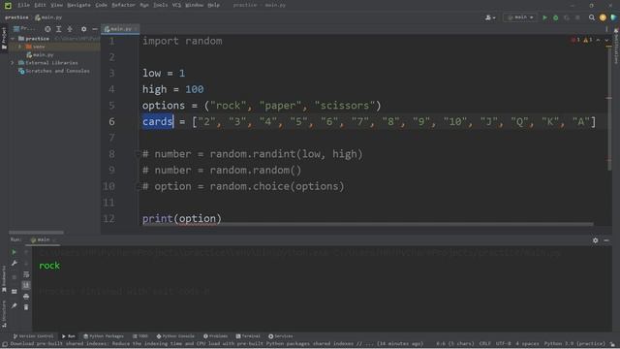
Task: Click the practice breadcrumb in the navigation bar
Action: [16, 17]
